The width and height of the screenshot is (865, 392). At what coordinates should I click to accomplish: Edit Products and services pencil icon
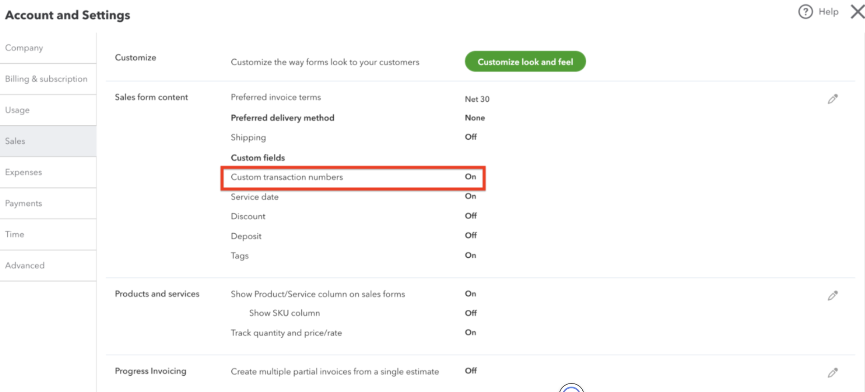832,296
